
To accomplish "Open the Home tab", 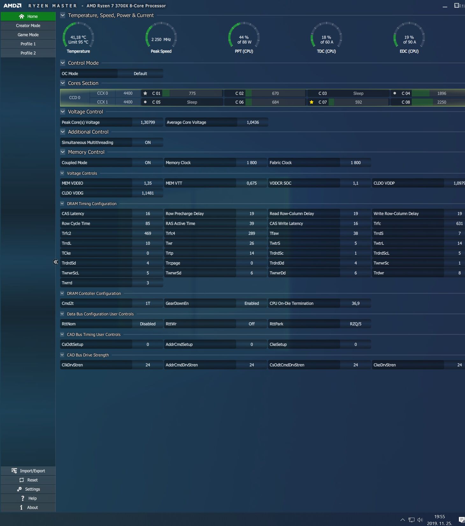I will coord(28,16).
